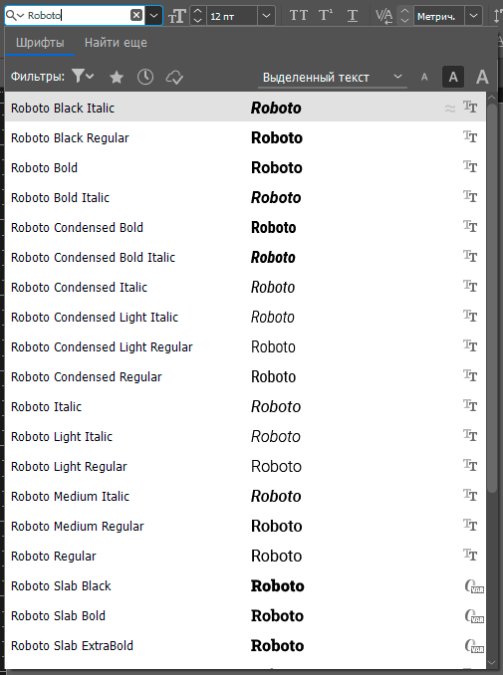Toggle recently added fonts clock filter
Image resolution: width=503 pixels, height=675 pixels.
click(145, 77)
